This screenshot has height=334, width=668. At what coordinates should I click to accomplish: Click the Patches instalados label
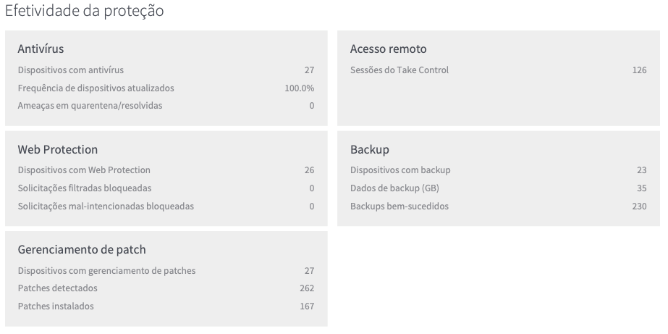pyautogui.click(x=56, y=306)
